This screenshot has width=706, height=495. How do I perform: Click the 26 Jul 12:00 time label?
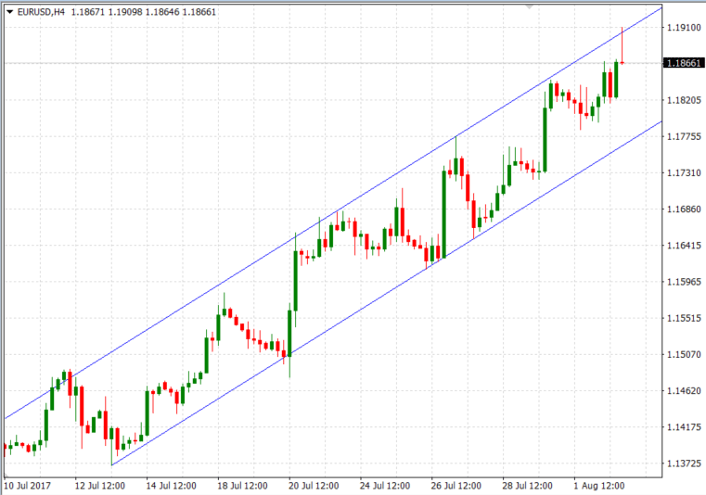tap(456, 486)
